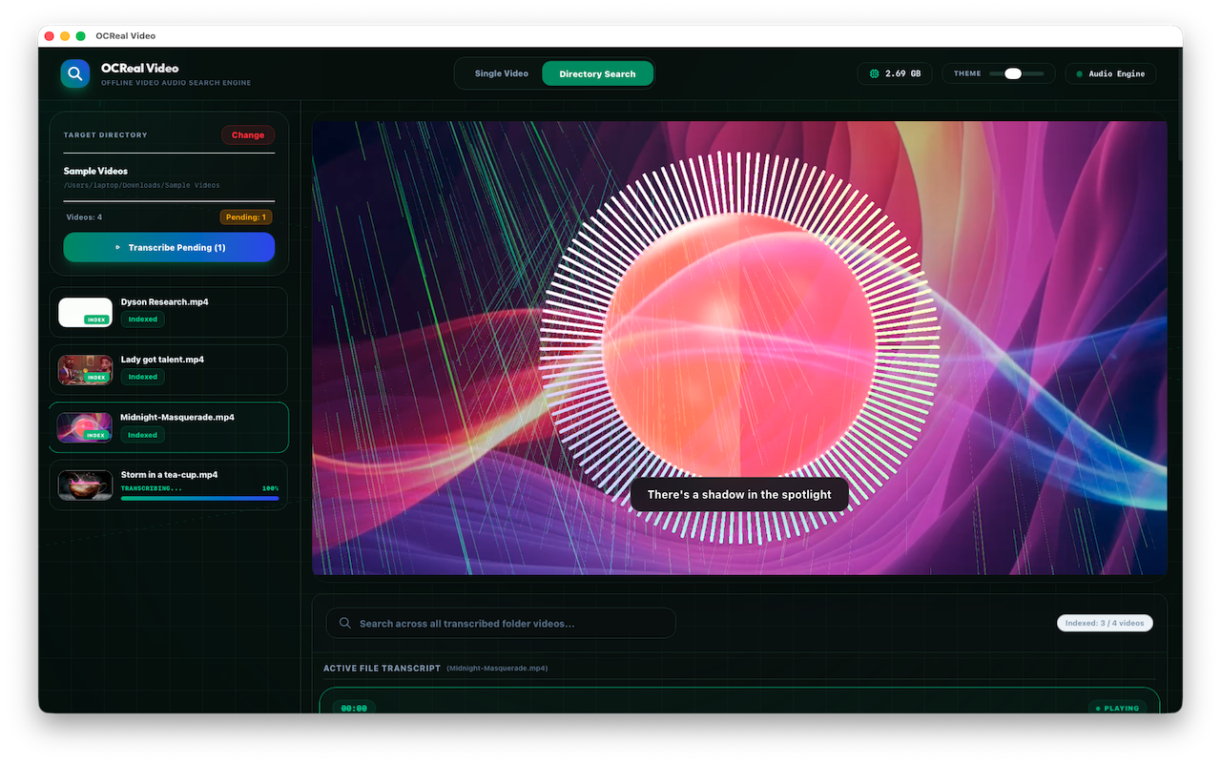1221x763 pixels.
Task: Click the OFFLINE VIDEO AUDIO SEARCH ENGINE tagline
Action: [x=176, y=83]
